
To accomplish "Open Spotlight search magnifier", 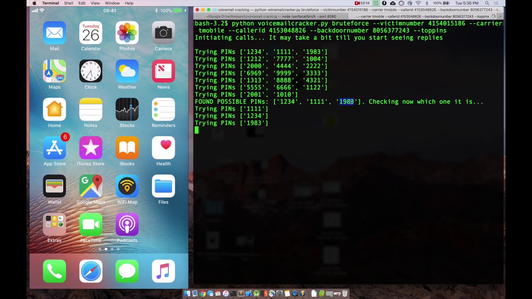I will point(487,3).
